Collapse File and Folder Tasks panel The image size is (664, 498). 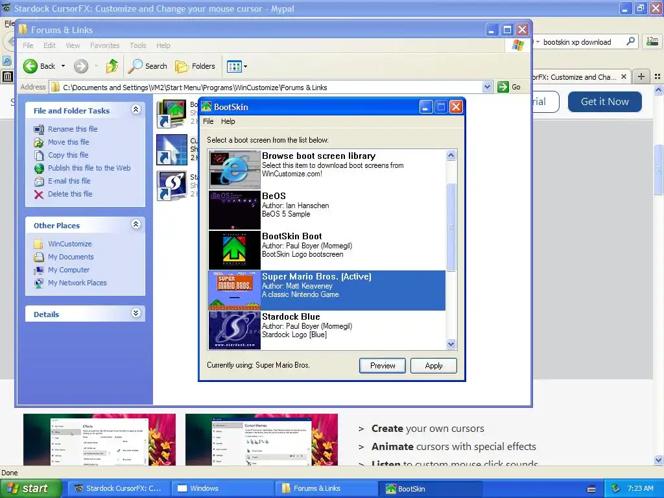click(x=136, y=110)
